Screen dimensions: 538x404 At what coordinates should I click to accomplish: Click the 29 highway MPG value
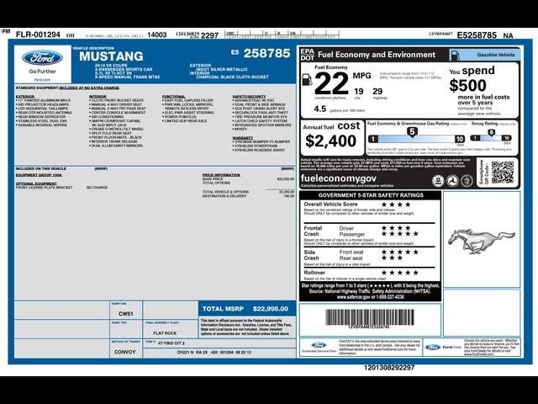(377, 92)
